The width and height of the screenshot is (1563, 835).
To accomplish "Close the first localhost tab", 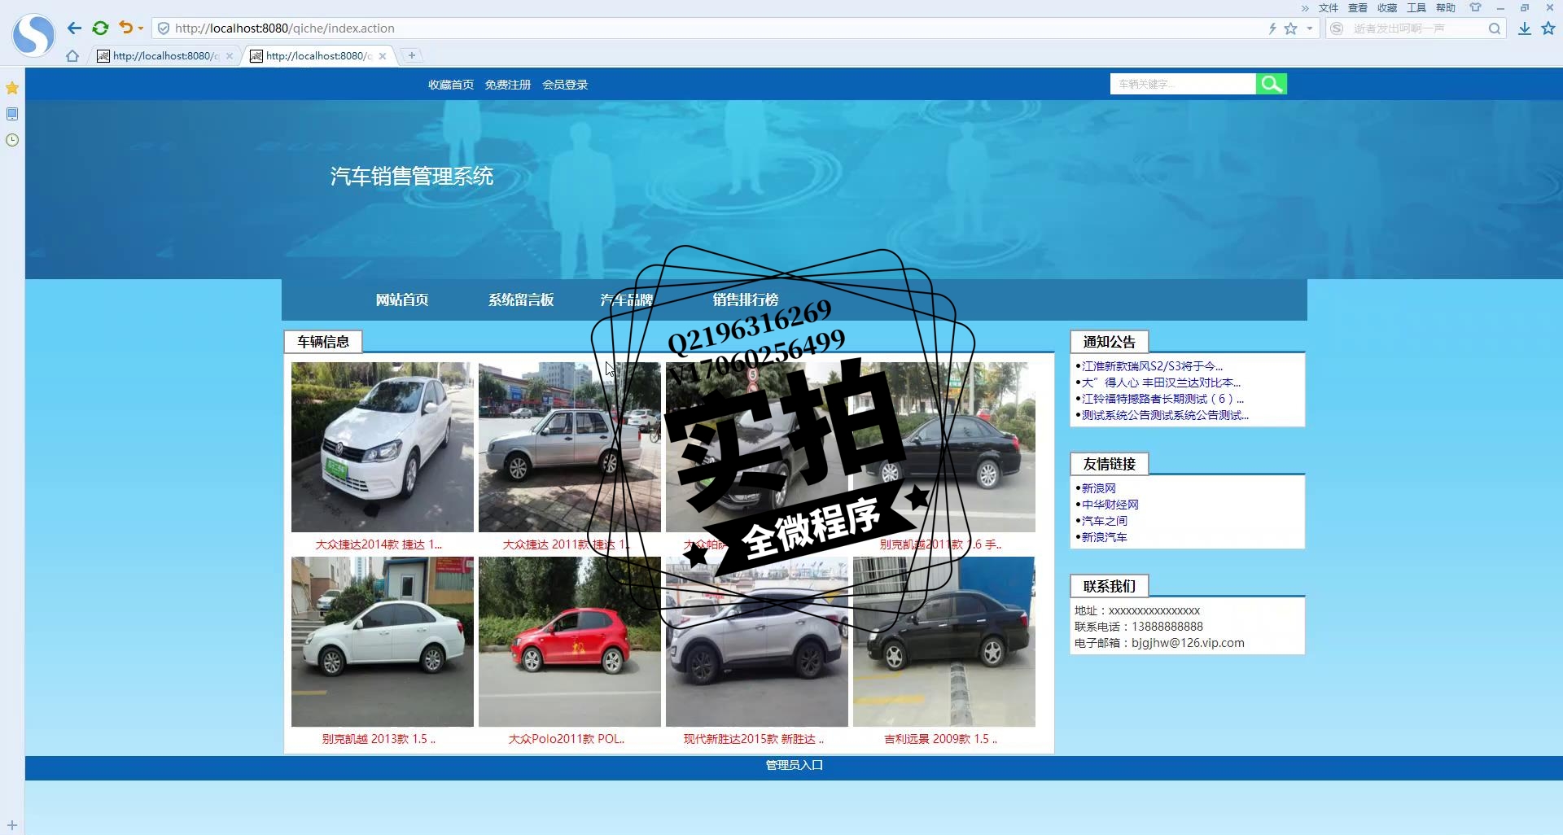I will pyautogui.click(x=230, y=56).
